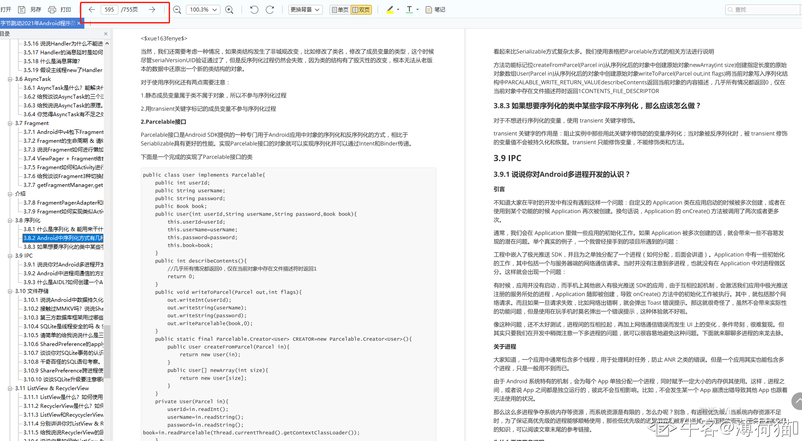This screenshot has width=802, height=441.
Task: Click the 另存 save-as icon
Action: tap(21, 9)
